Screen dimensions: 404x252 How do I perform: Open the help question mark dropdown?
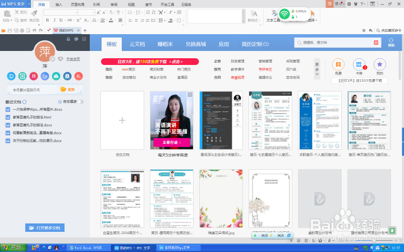(x=362, y=4)
